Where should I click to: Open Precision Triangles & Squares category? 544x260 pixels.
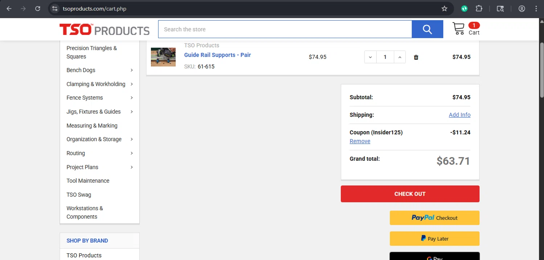(x=92, y=52)
